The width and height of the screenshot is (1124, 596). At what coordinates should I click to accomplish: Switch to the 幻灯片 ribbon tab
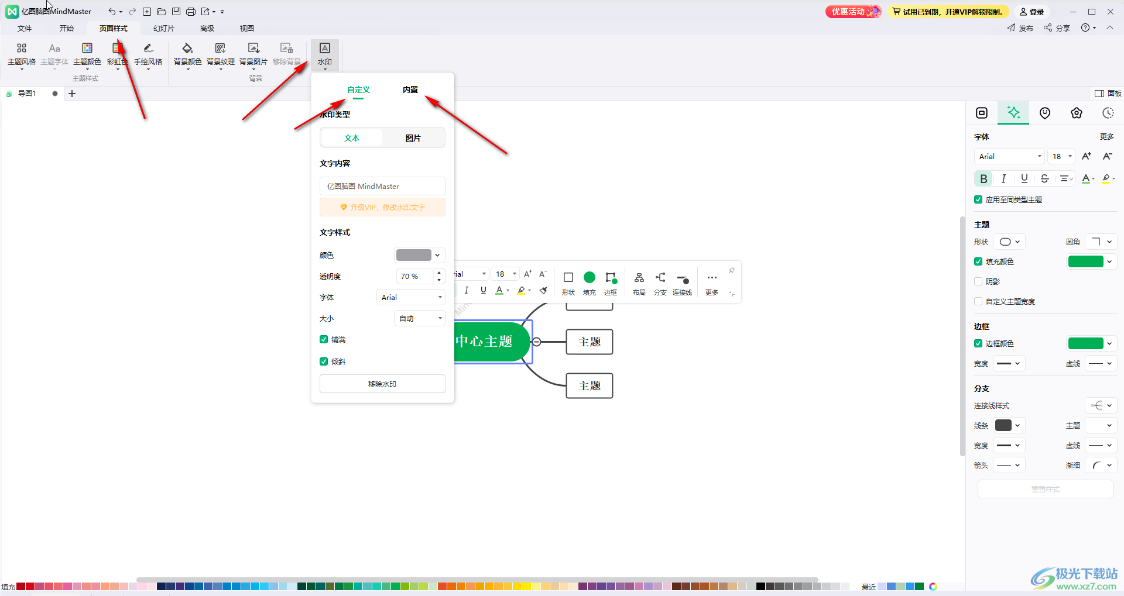coord(164,28)
